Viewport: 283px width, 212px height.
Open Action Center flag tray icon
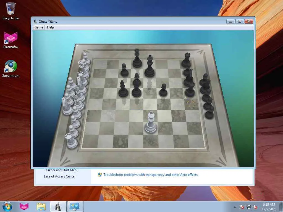pyautogui.click(x=242, y=207)
